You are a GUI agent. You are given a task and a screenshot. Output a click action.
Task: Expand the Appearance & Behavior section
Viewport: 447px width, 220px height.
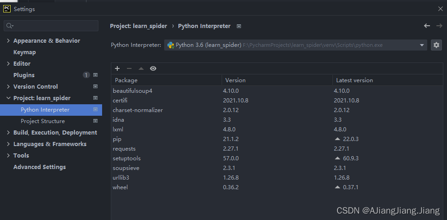click(8, 41)
